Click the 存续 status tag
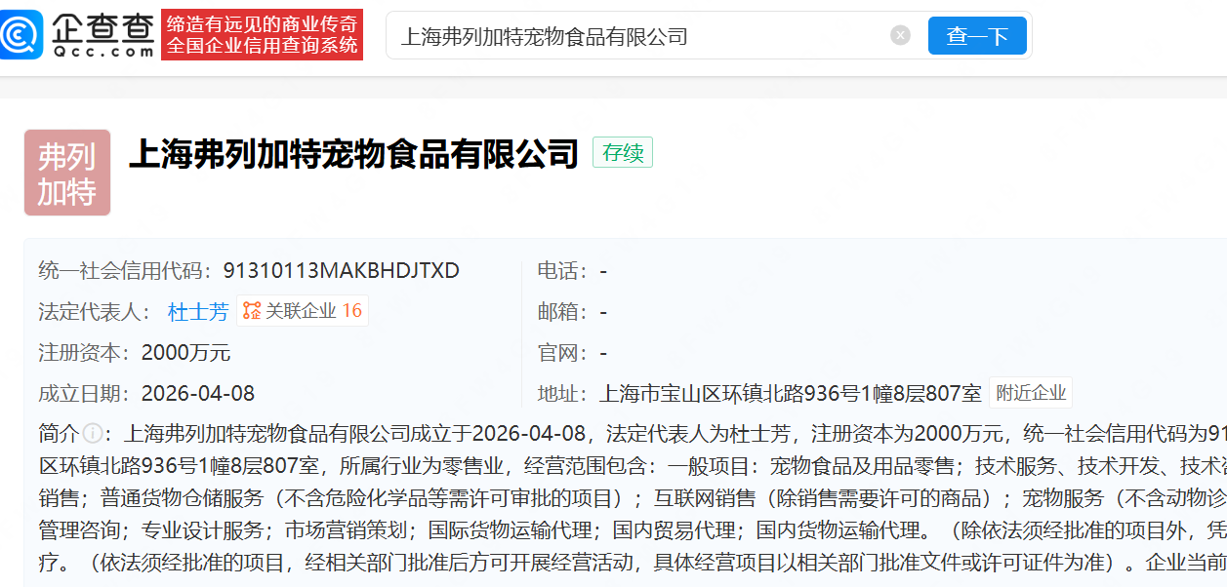This screenshot has height=587, width=1227. pyautogui.click(x=623, y=153)
